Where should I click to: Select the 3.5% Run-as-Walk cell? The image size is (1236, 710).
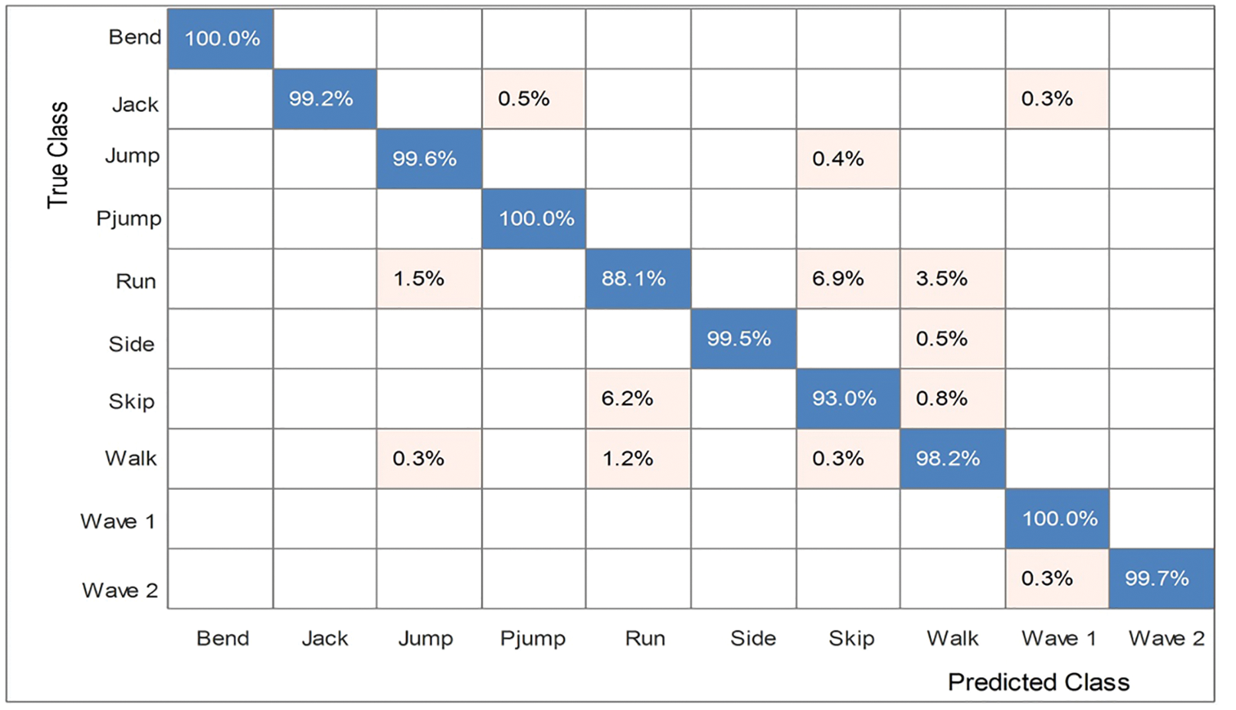click(x=952, y=279)
